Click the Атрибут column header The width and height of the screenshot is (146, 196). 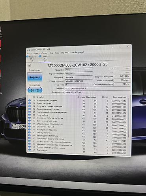click(41, 97)
